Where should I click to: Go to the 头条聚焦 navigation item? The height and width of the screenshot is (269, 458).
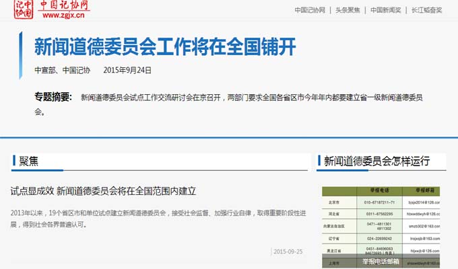click(x=348, y=10)
